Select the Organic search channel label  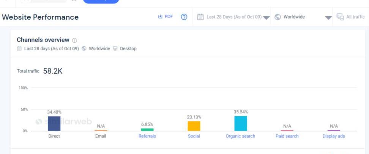(240, 136)
